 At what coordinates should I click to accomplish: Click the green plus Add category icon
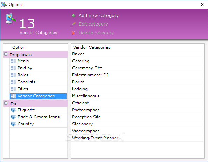point(74,16)
